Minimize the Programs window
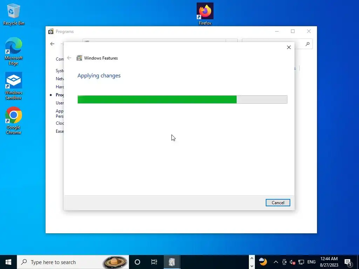This screenshot has width=359, height=269. (x=277, y=31)
